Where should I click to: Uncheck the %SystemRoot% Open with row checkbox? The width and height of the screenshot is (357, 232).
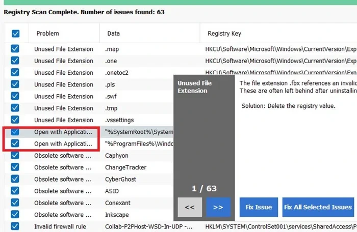15,132
